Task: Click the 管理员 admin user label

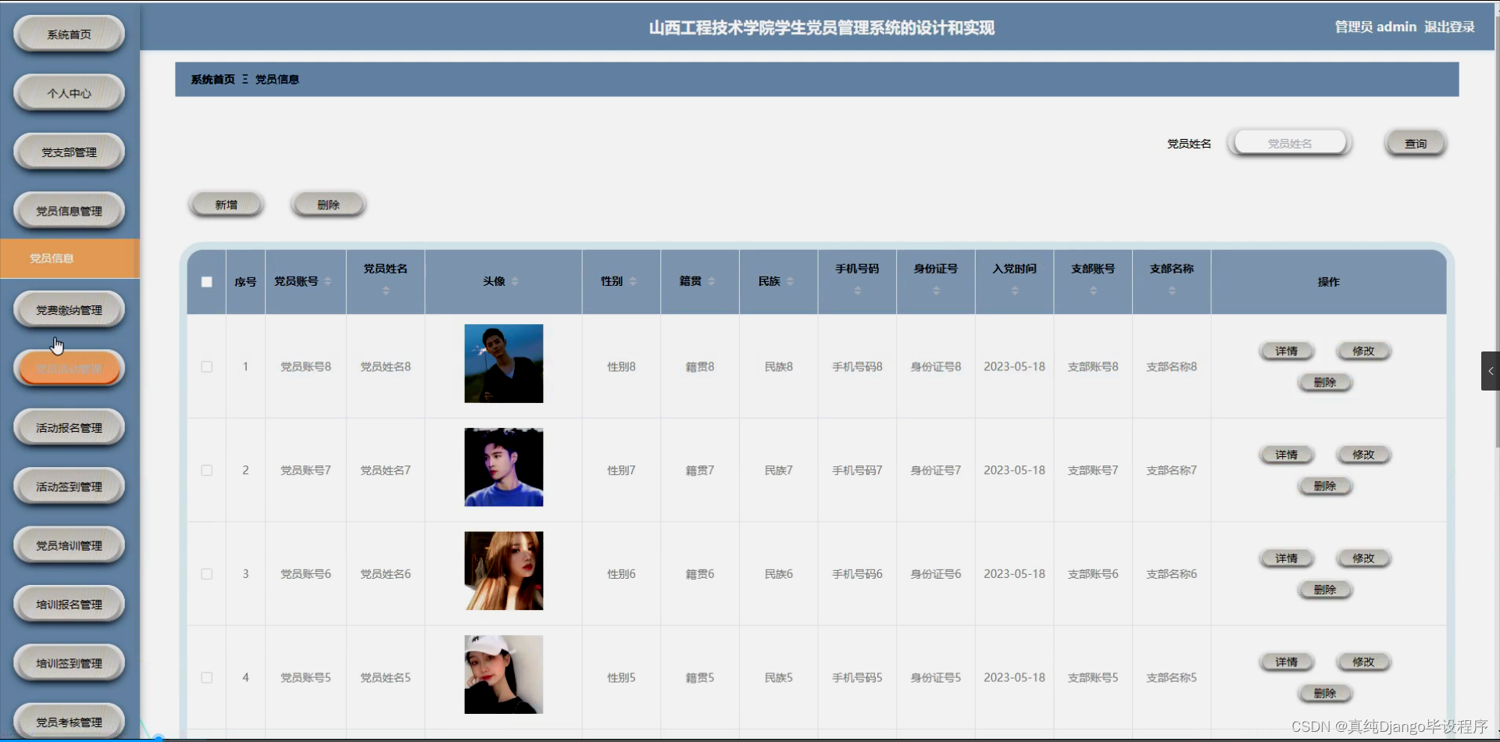Action: pyautogui.click(x=1375, y=27)
